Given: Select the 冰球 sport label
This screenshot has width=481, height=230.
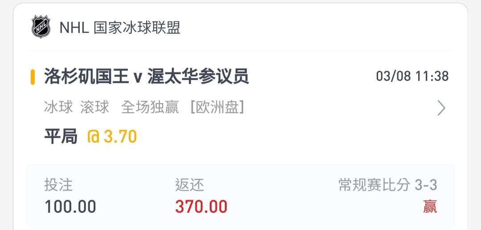Looking at the screenshot, I should point(58,107).
